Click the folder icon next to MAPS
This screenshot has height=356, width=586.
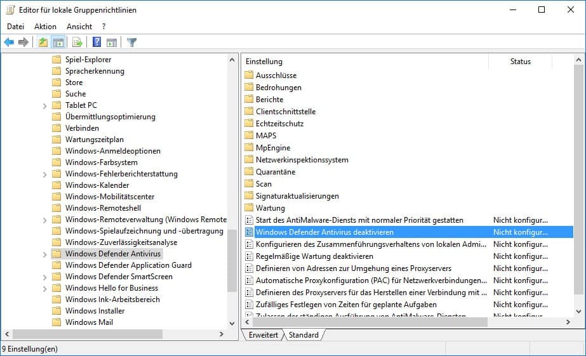[249, 135]
